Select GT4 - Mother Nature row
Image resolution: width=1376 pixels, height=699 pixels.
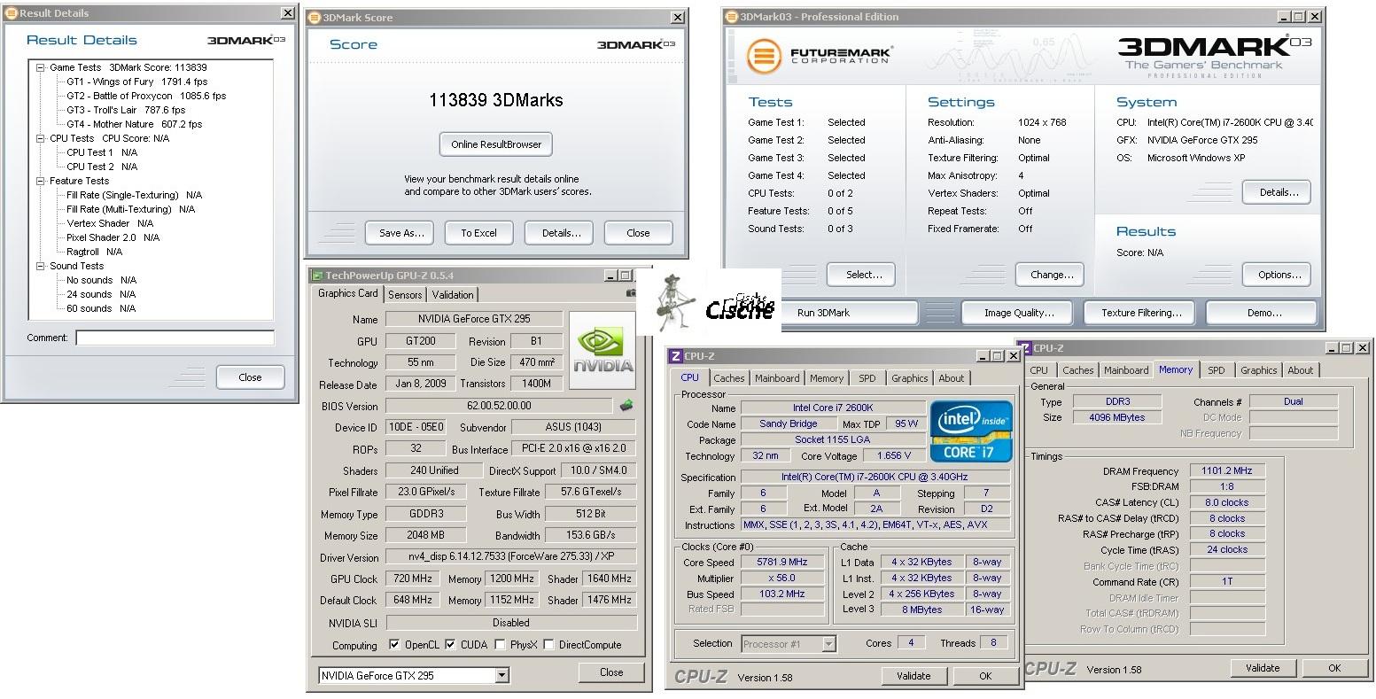tap(134, 124)
